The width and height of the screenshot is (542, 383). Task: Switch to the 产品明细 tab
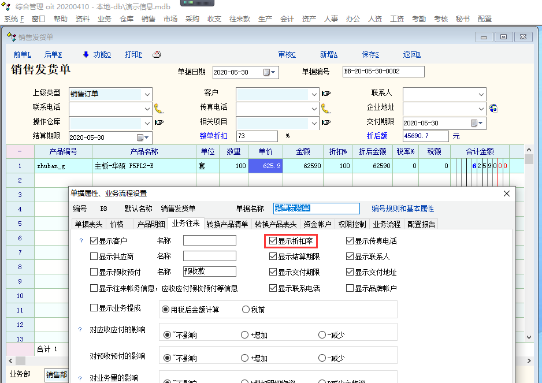pyautogui.click(x=150, y=224)
